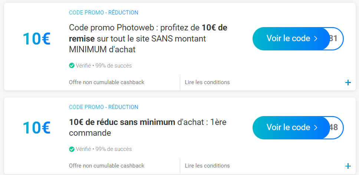Click the chevron arrow in first Voir le code
The height and width of the screenshot is (175, 359).
point(316,39)
